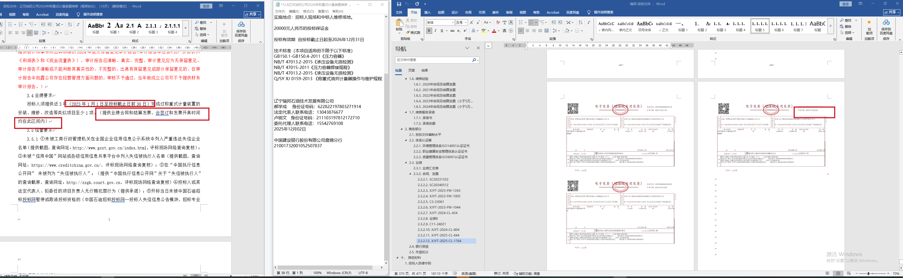Viewport: 903px width, 278px height.
Task: Open navigation pane options dropdown arrow
Action: [467, 48]
